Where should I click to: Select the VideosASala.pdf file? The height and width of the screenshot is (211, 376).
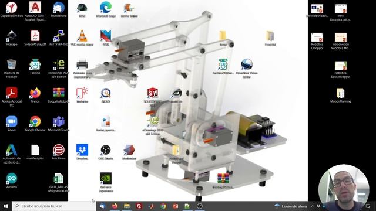(x=35, y=38)
